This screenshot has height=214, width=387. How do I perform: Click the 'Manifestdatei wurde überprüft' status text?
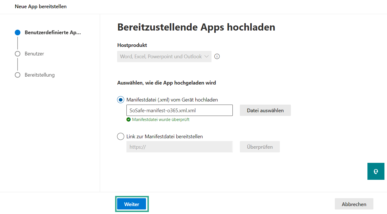pos(161,120)
